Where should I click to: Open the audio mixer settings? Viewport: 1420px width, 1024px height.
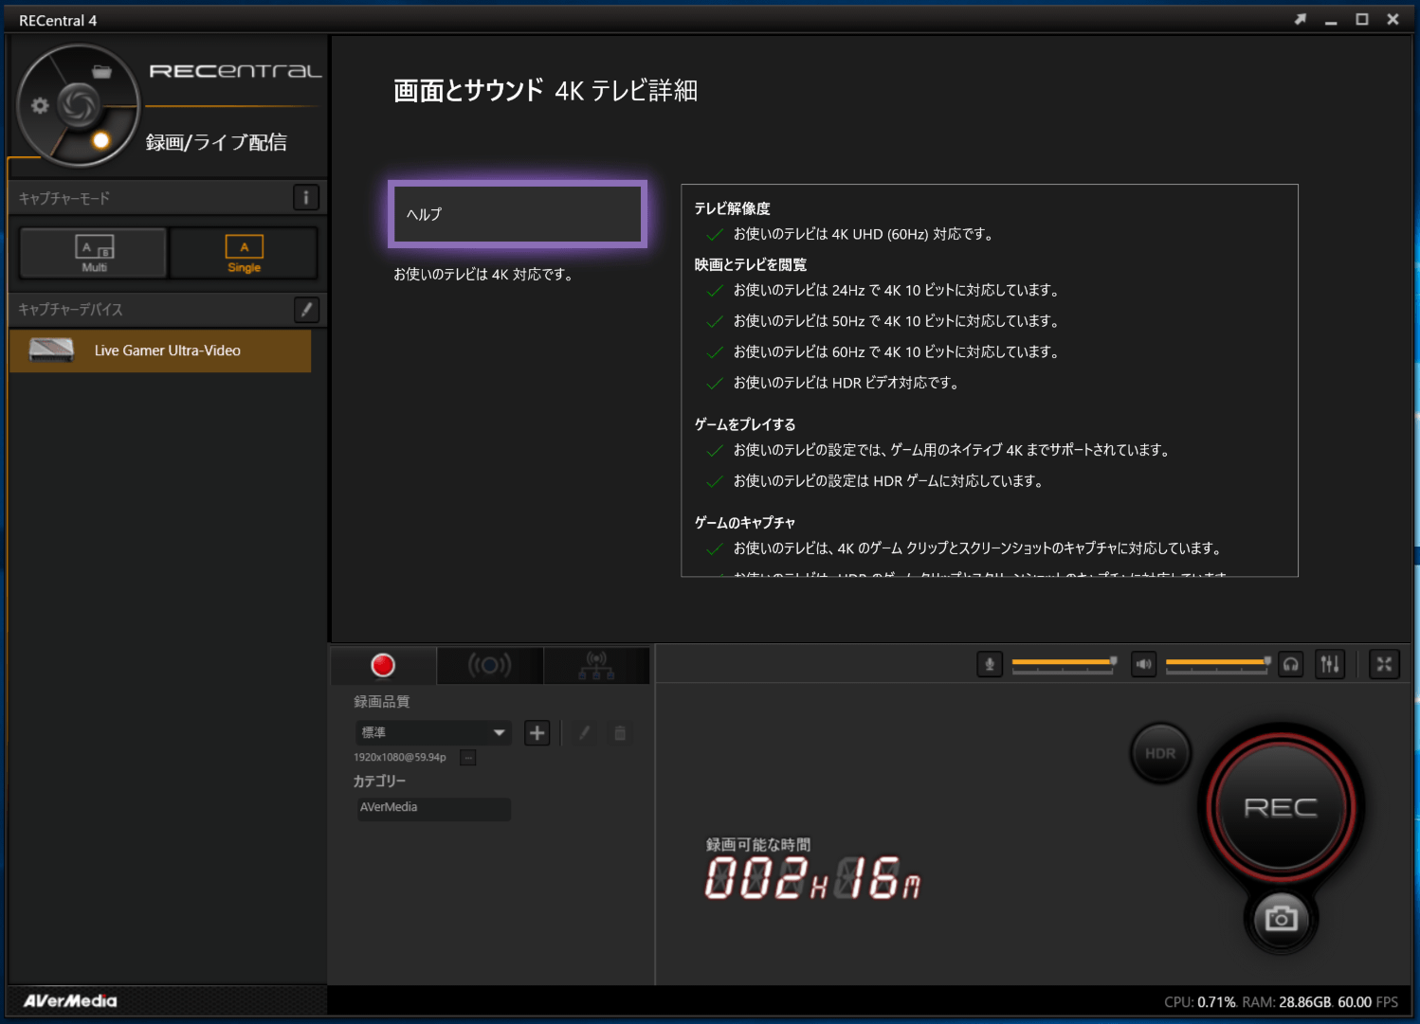tap(1330, 664)
